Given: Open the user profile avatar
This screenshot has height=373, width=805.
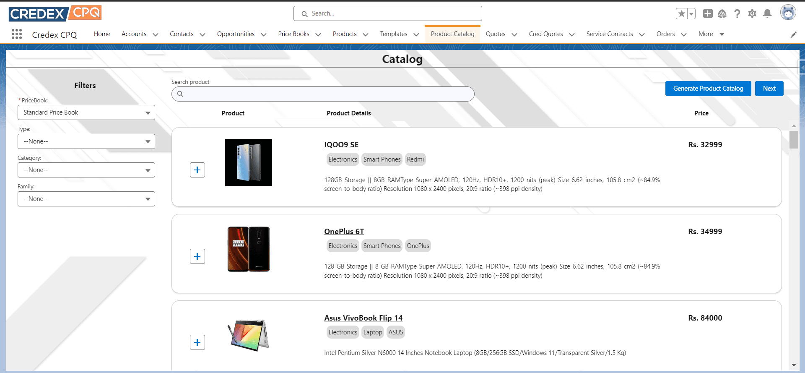Looking at the screenshot, I should pos(788,13).
